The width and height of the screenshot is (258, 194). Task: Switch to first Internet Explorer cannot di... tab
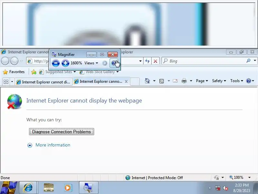[x=44, y=82]
